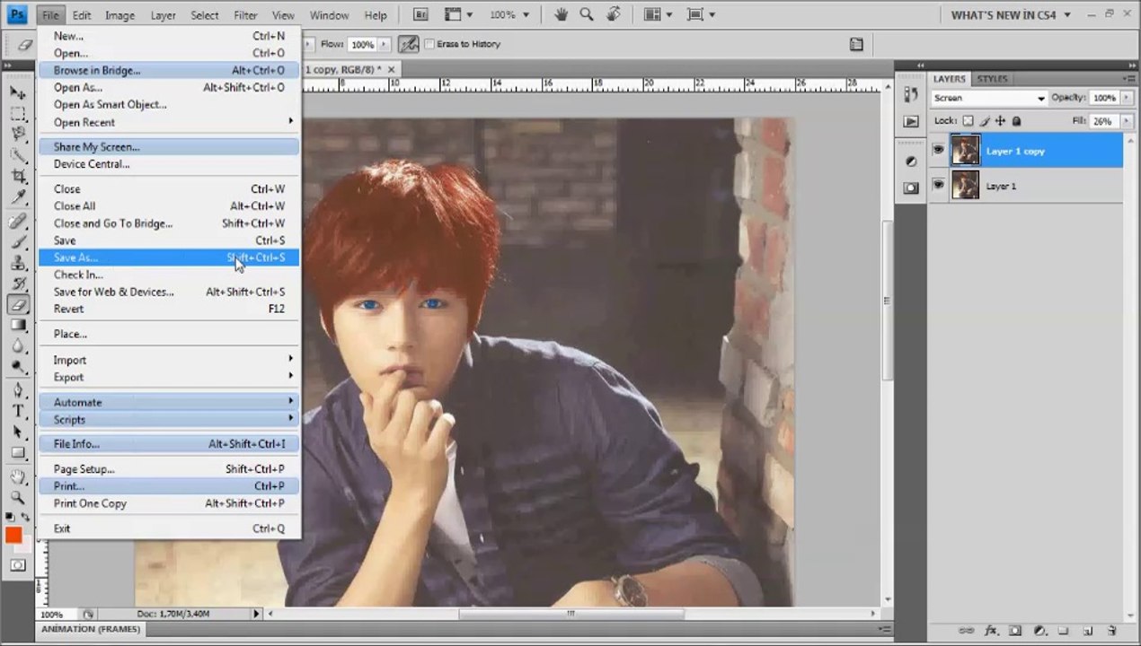The width and height of the screenshot is (1141, 646).
Task: Switch to the Styles tab
Action: pos(992,79)
